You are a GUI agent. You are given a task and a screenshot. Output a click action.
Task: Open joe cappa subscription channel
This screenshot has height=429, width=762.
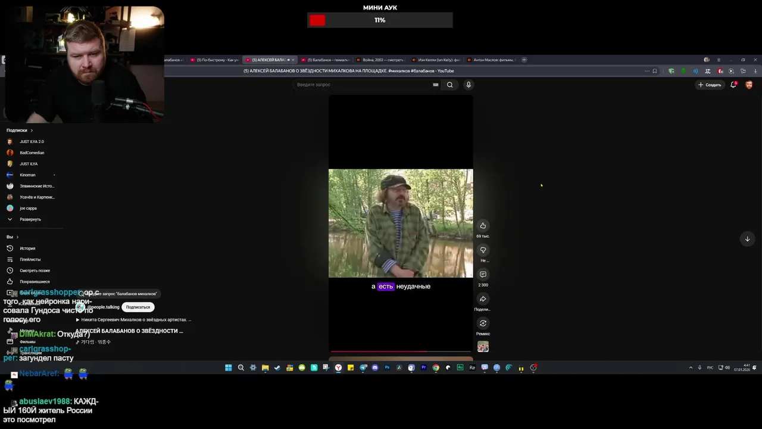[27, 209]
